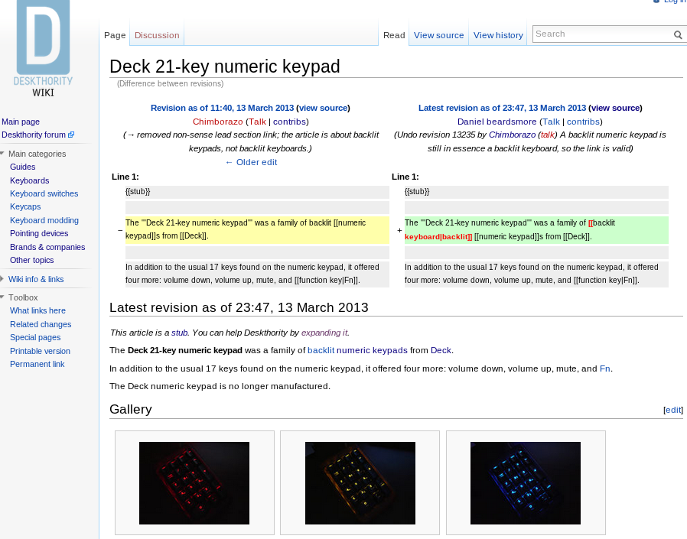Click red talk link in undo summary

click(x=547, y=135)
